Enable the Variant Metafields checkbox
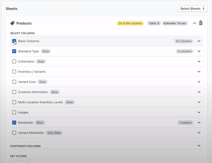Screen dimensions: 212x163 coord(14,133)
